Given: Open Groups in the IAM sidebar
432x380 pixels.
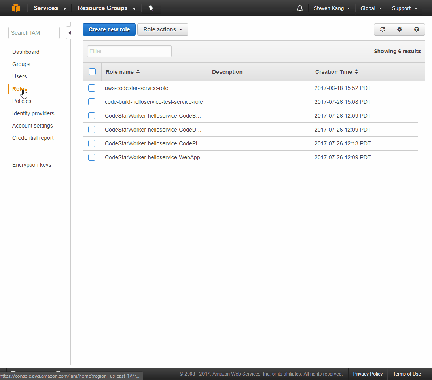Looking at the screenshot, I should 21,64.
